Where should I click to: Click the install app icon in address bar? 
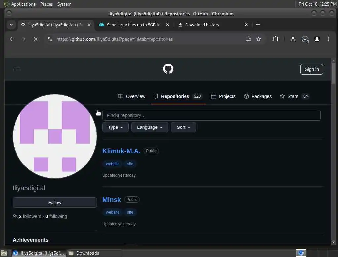(x=248, y=39)
